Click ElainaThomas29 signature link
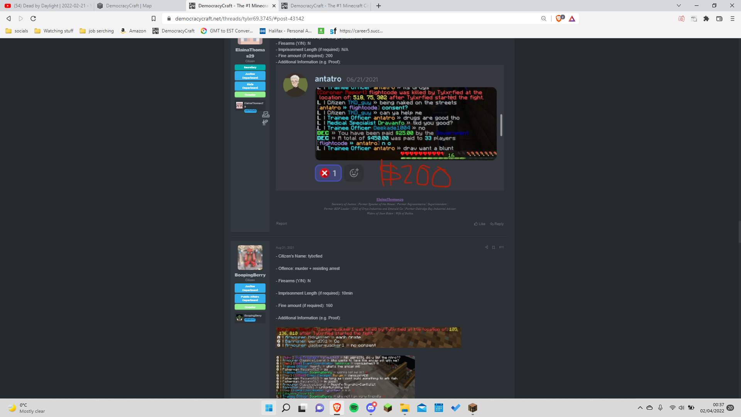The height and width of the screenshot is (417, 741). pyautogui.click(x=390, y=199)
